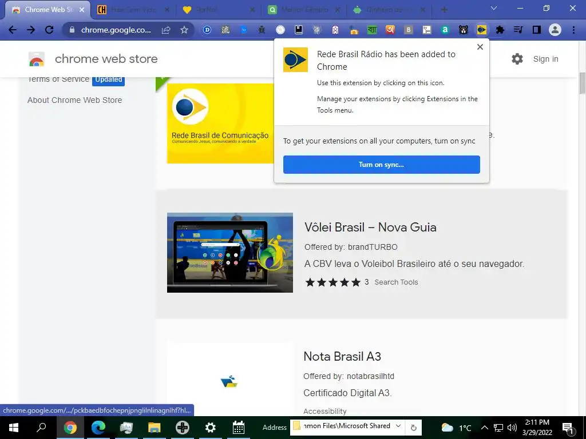Open About Chrome Web Store link
586x439 pixels.
point(75,100)
